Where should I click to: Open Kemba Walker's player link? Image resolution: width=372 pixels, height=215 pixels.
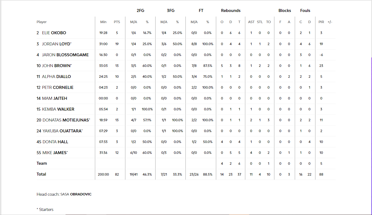coord(58,109)
